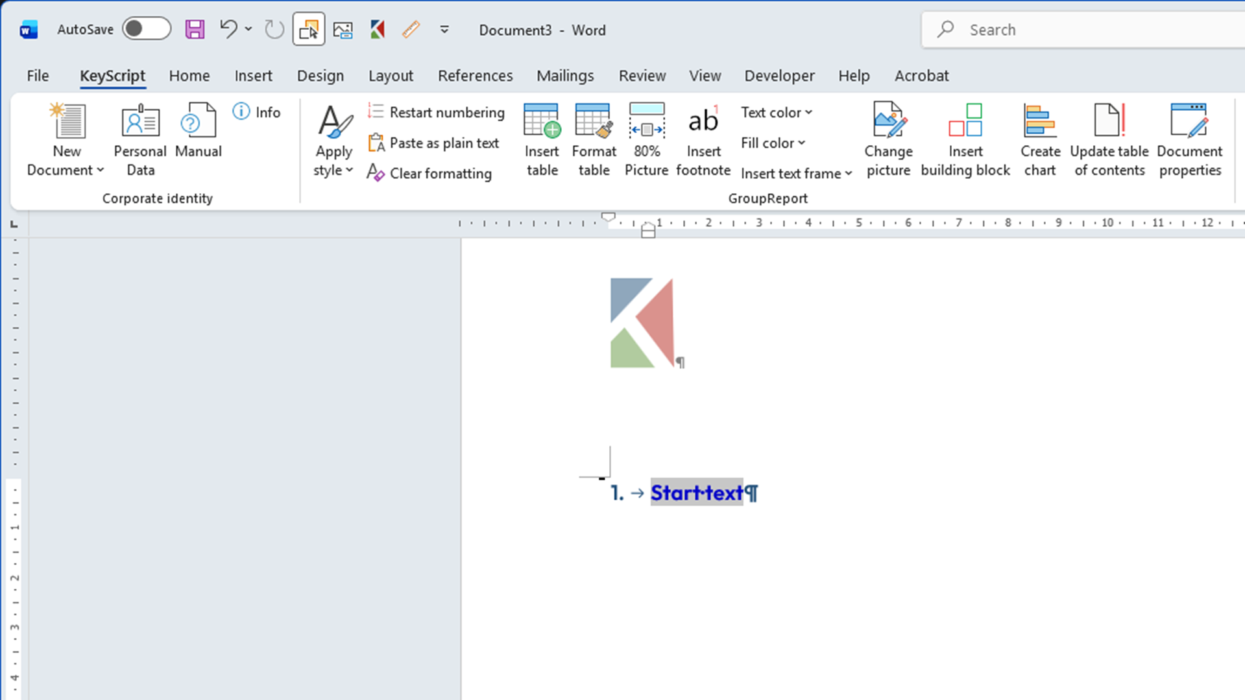Undo the last action
Screen dimensions: 1245x700
[228, 29]
